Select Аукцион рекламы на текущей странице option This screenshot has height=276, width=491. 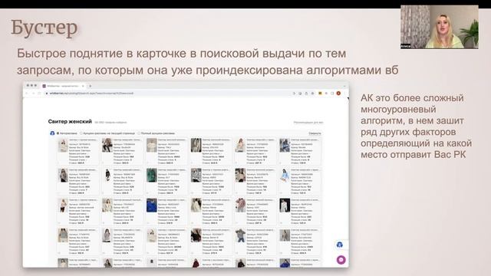(107, 133)
